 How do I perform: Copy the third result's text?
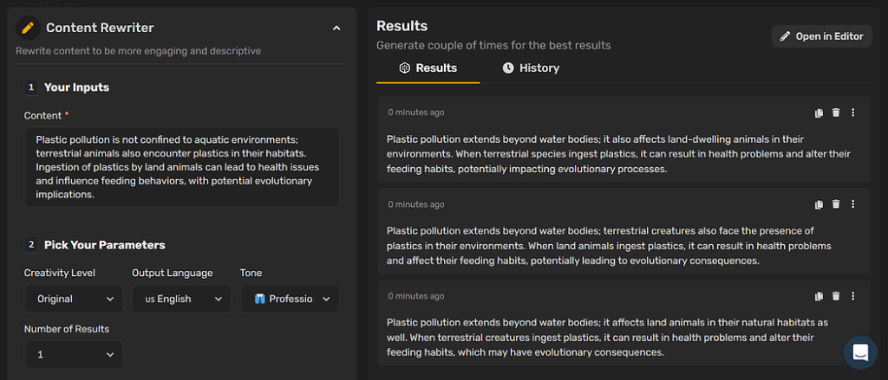tap(819, 296)
